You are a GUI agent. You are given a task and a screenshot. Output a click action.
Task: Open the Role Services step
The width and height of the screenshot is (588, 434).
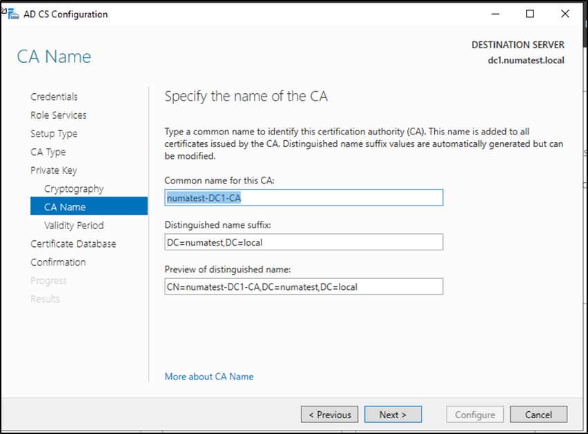58,115
